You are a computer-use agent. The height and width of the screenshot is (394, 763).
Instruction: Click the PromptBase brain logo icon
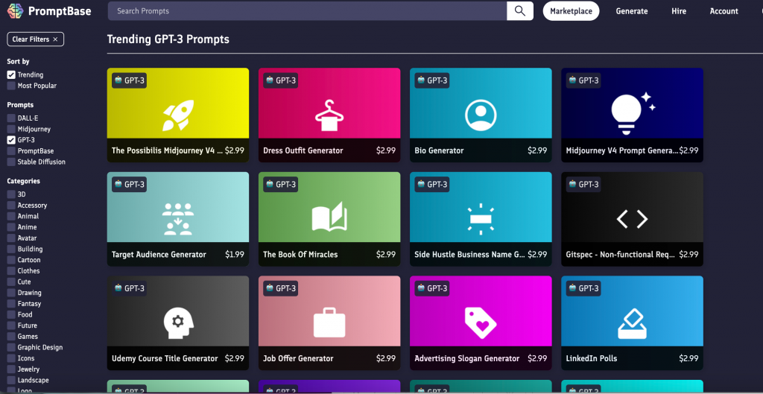pos(15,10)
